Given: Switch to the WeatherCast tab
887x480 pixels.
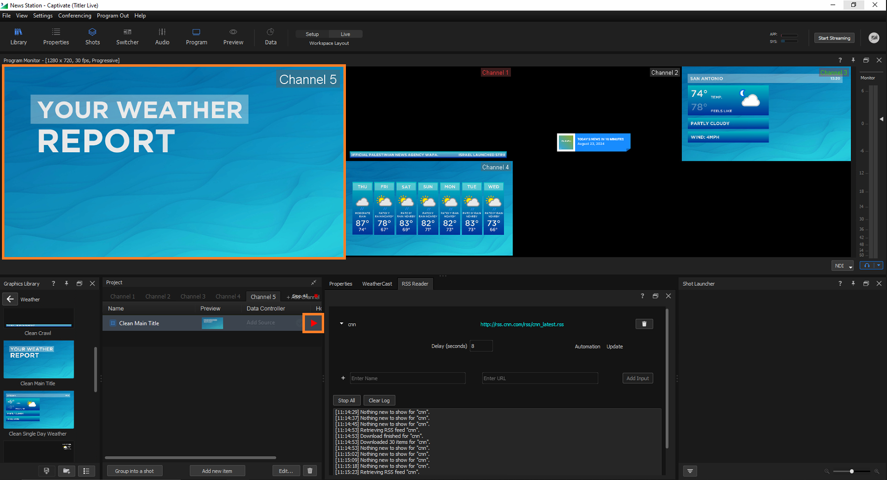Looking at the screenshot, I should (377, 284).
